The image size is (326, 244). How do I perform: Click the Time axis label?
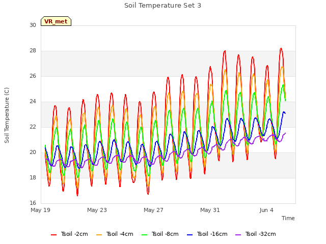[288, 218]
